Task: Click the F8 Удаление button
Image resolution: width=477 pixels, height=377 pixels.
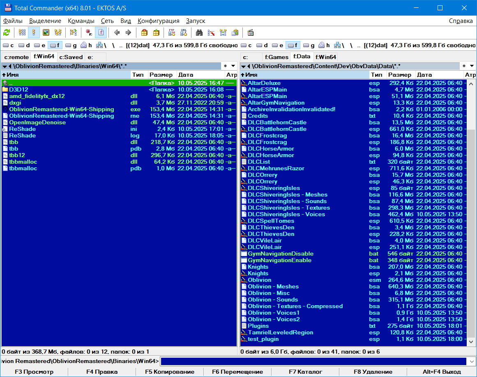Action: click(x=373, y=372)
